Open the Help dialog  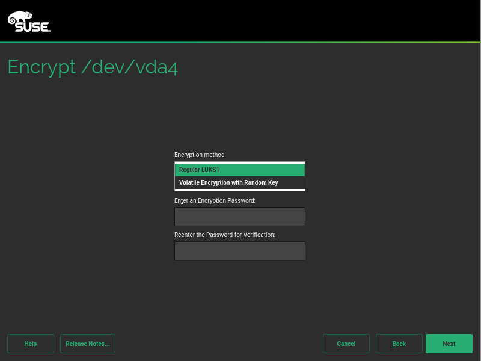(x=31, y=344)
